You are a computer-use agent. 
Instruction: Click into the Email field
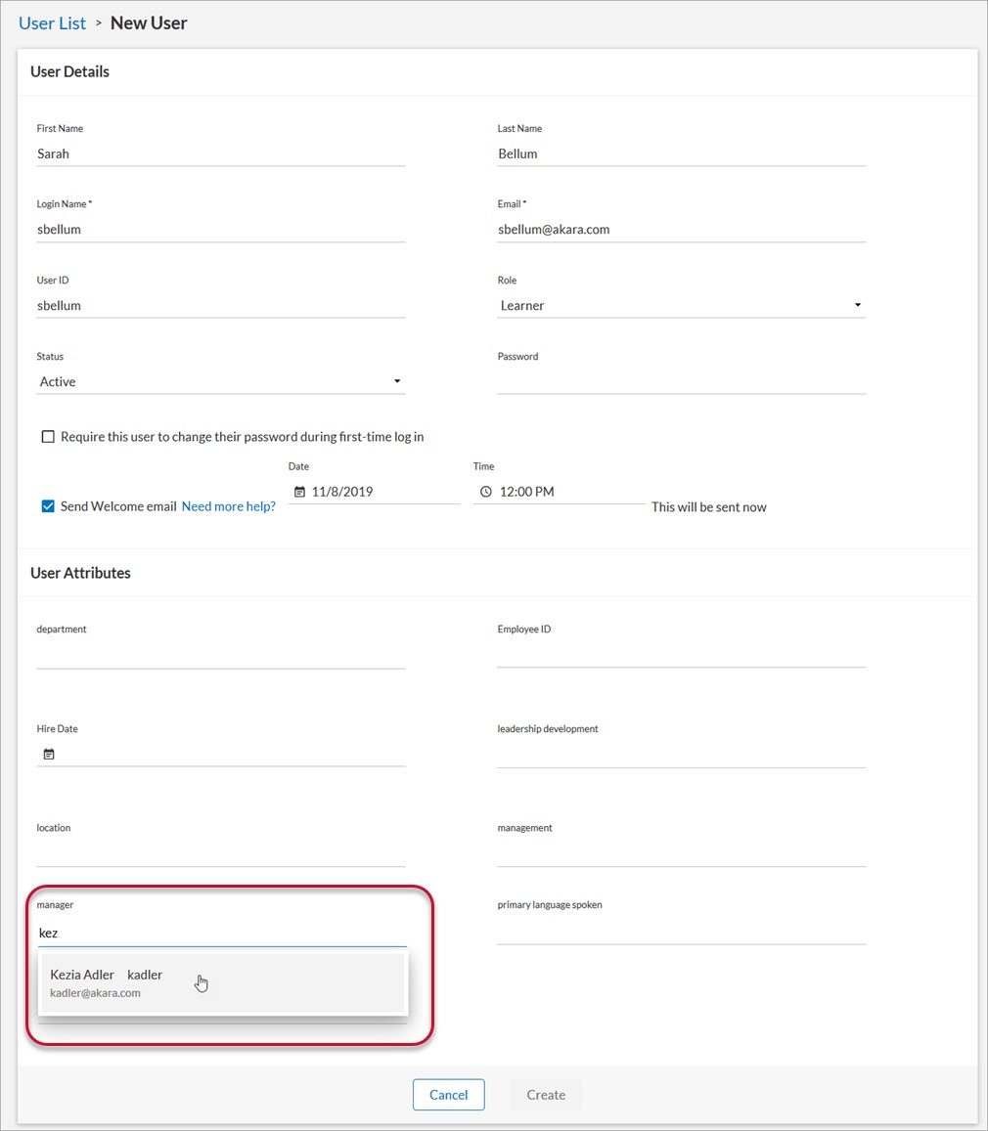click(681, 230)
